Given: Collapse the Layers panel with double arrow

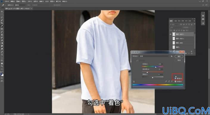Looking at the screenshot, I should [x=193, y=19].
